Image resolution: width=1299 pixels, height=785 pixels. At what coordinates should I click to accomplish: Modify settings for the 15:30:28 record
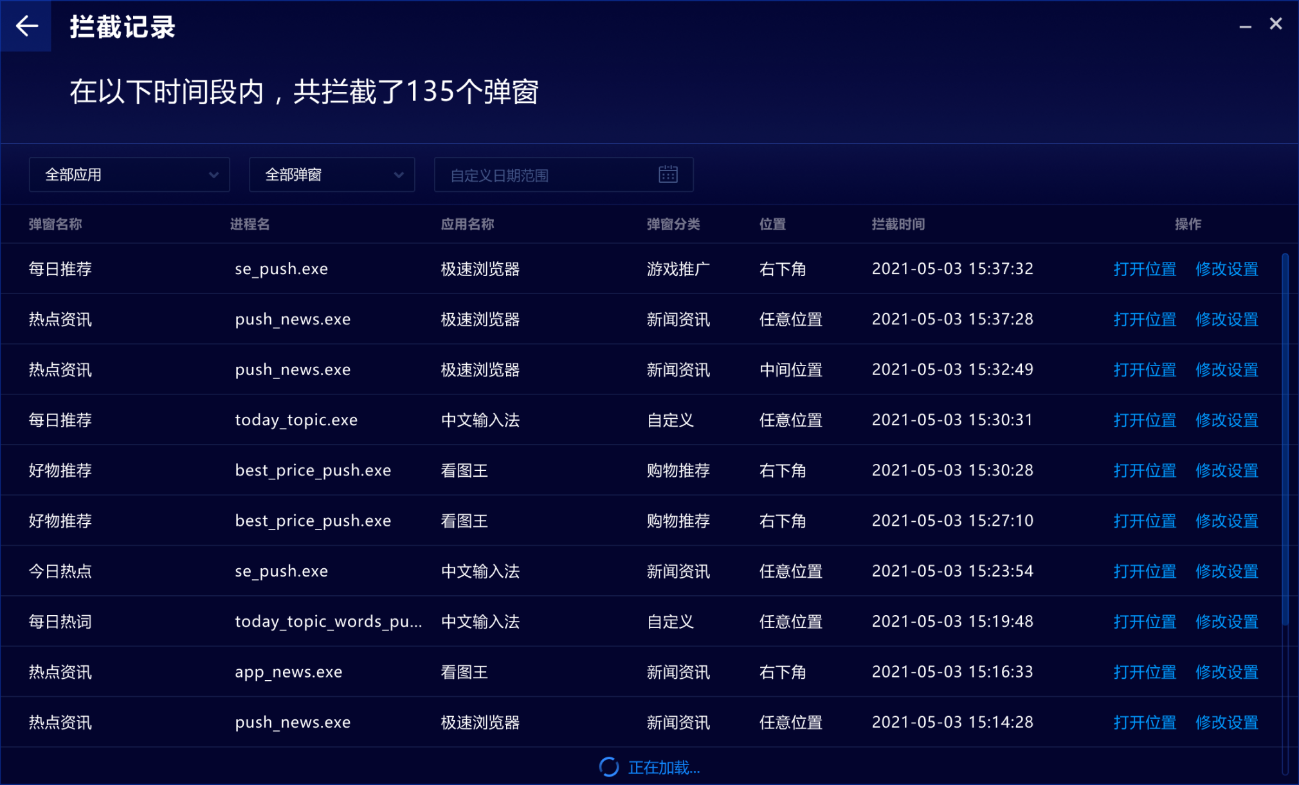click(1226, 470)
